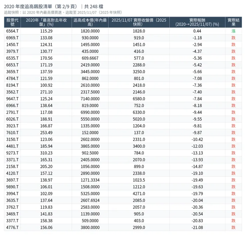Click the 實際結果 column header

233,22
